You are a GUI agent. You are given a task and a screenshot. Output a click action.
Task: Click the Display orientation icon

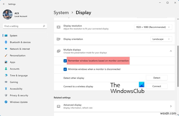tap(59, 39)
